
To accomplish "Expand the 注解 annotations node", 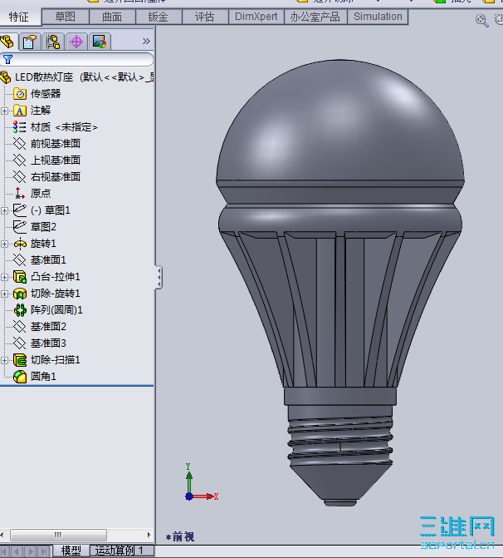I will coord(4,111).
